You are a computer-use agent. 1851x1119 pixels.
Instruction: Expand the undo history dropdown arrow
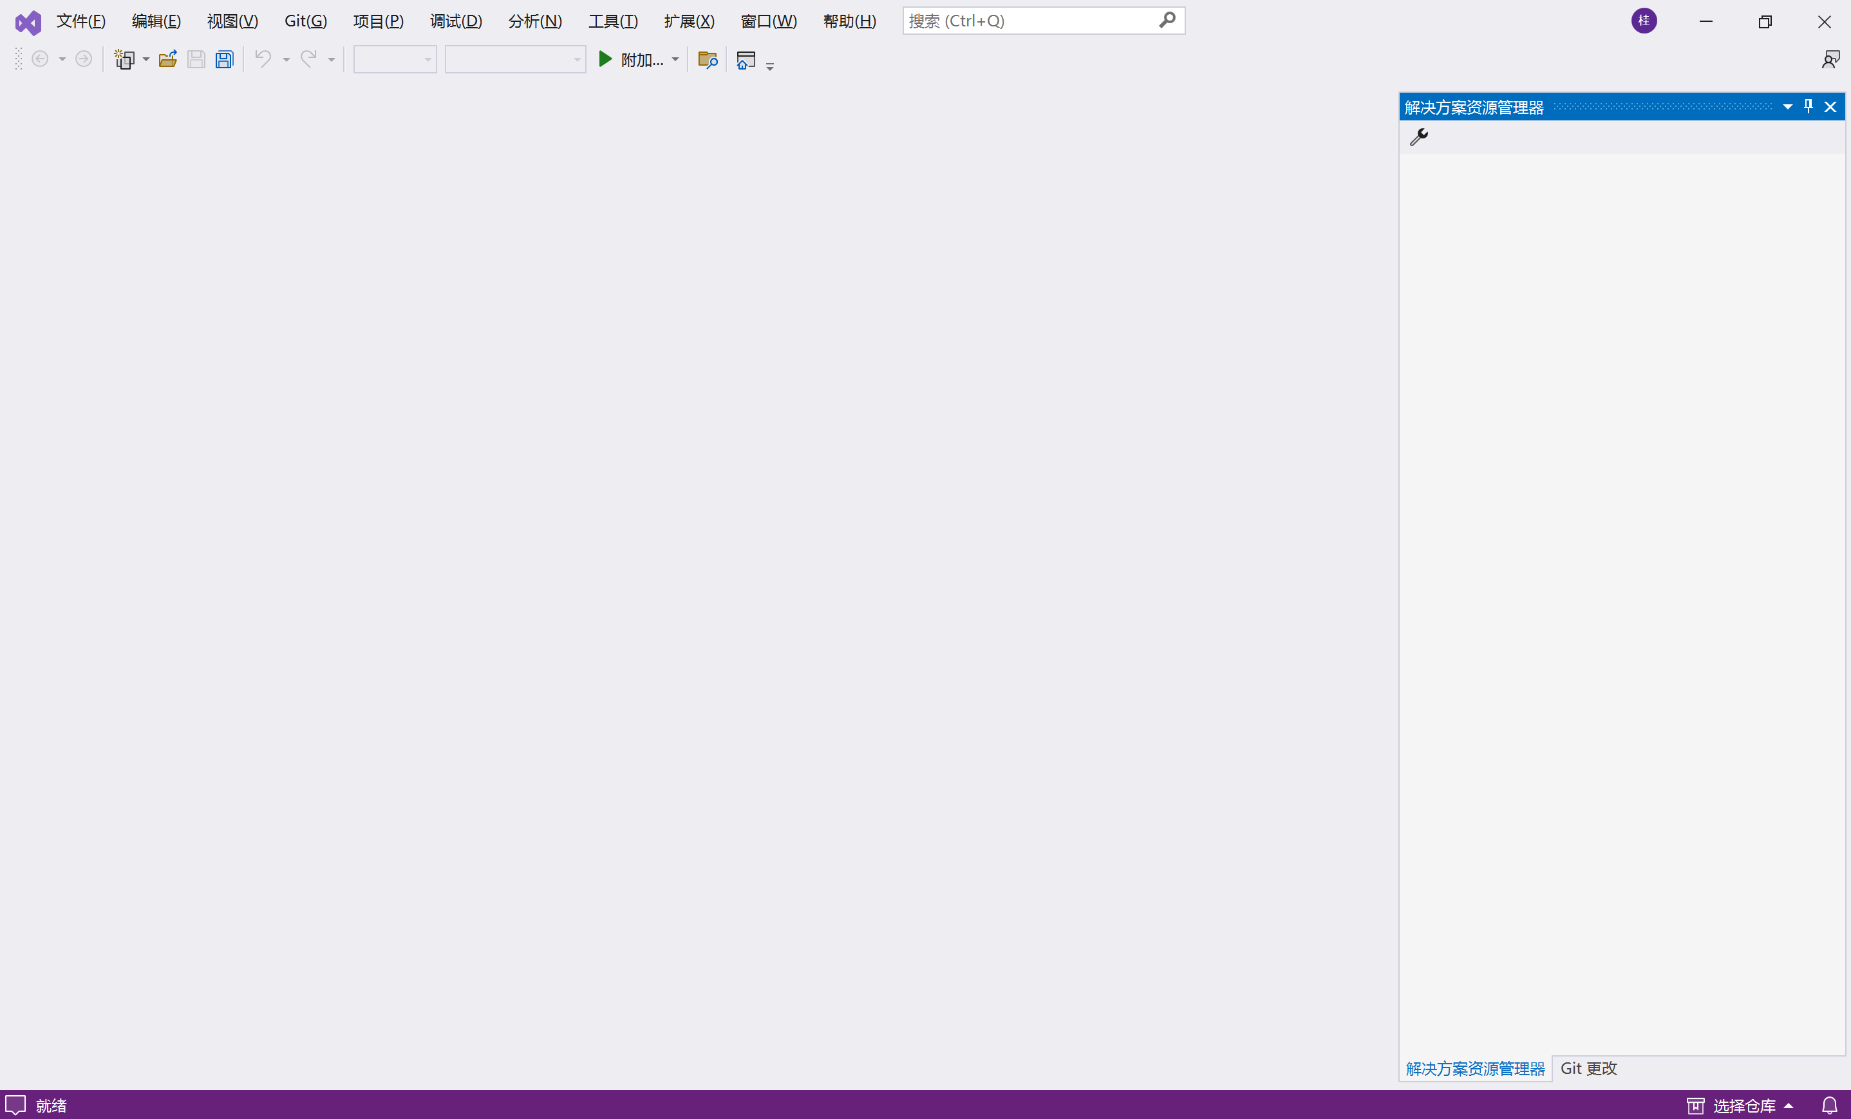click(287, 59)
